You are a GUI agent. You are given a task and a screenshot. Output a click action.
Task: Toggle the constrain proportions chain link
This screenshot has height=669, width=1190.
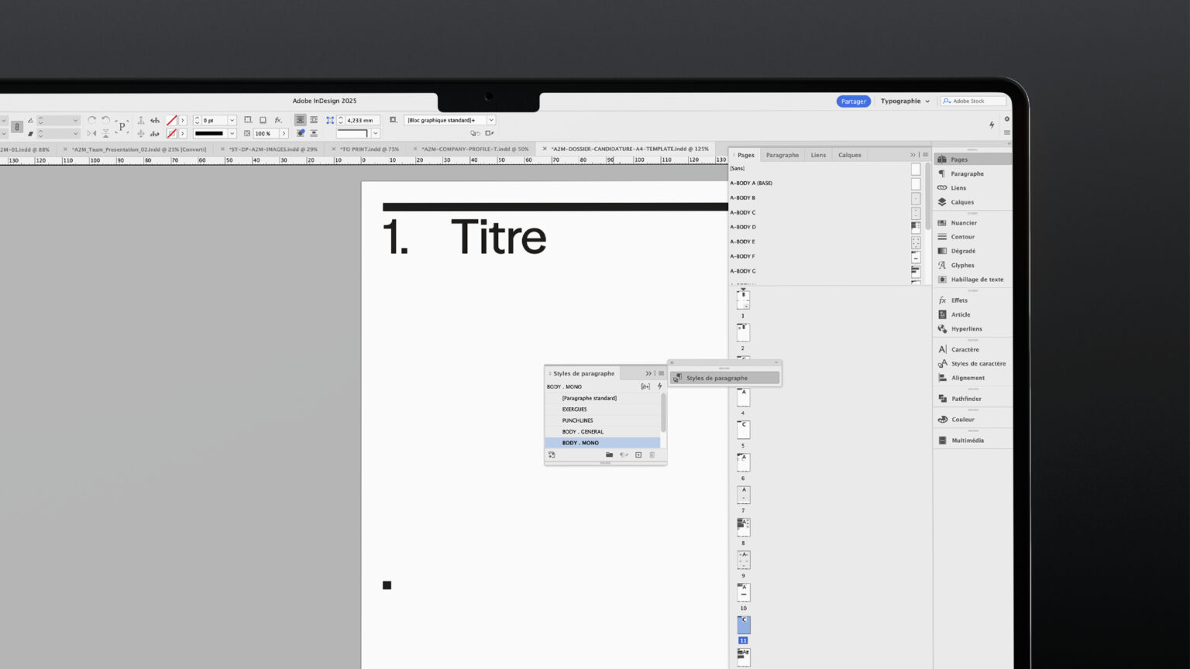[x=16, y=127]
